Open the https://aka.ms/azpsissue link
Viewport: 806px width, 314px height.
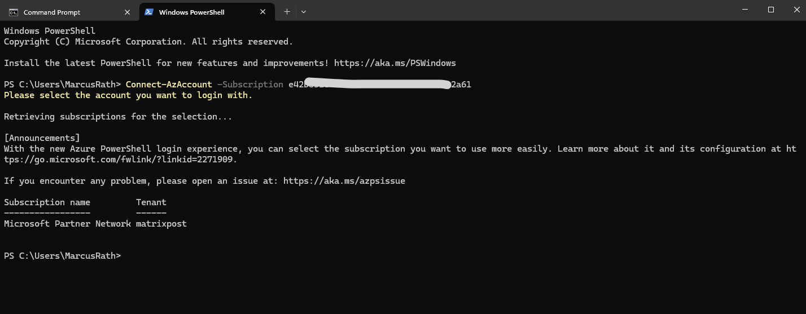[344, 181]
